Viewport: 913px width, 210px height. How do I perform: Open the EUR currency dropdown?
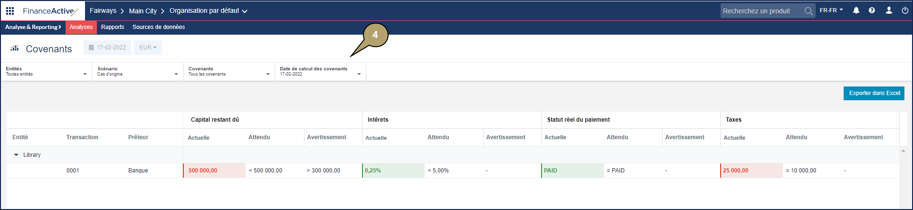click(148, 48)
